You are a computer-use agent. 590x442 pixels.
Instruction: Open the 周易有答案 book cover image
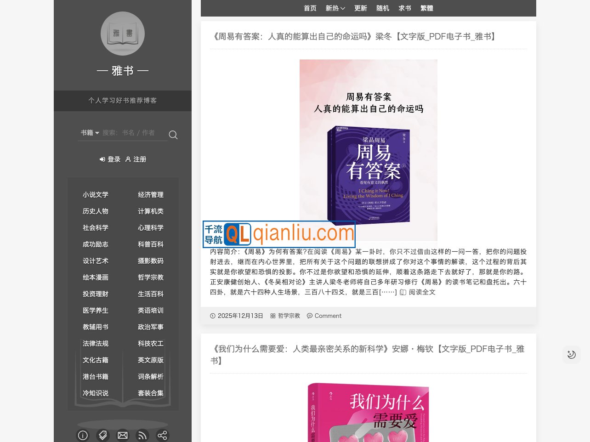368,150
